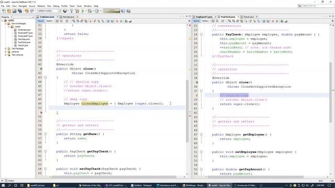This screenshot has width=335, height=188.
Task: Click red record macro icon in Employee editor
Action: tap(117, 21)
